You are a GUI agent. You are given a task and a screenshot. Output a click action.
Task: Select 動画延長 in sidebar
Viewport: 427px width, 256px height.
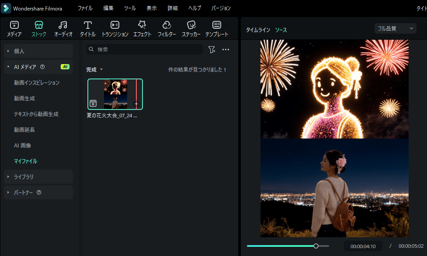click(24, 130)
